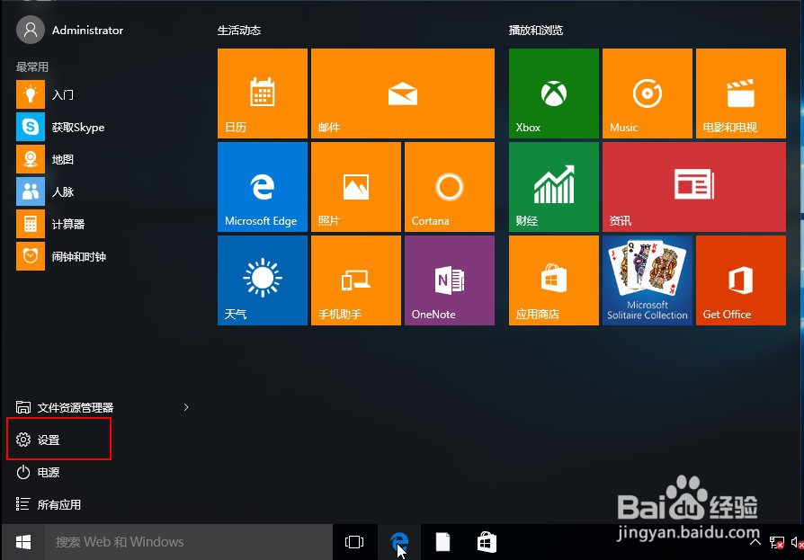This screenshot has width=804, height=560.
Task: Click the search Web and Windows box
Action: pyautogui.click(x=189, y=541)
